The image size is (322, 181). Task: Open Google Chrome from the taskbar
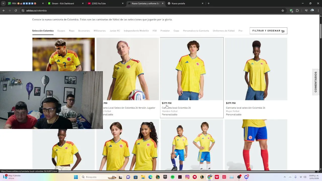click(x=209, y=177)
